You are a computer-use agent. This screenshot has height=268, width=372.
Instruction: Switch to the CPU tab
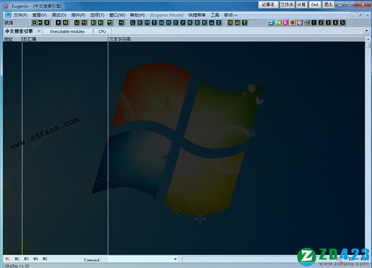coord(102,32)
